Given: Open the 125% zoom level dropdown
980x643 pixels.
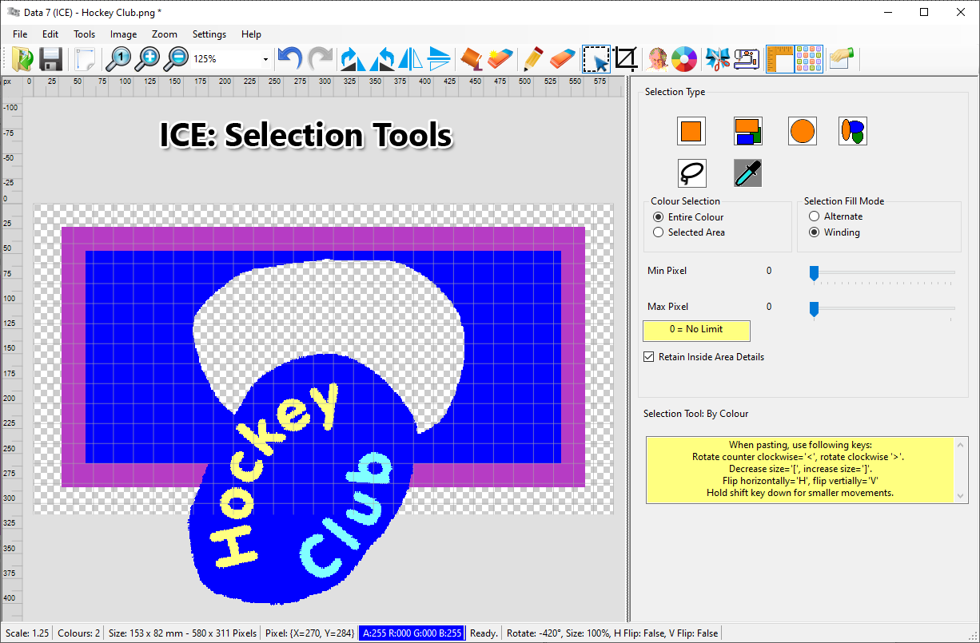Looking at the screenshot, I should tap(265, 59).
